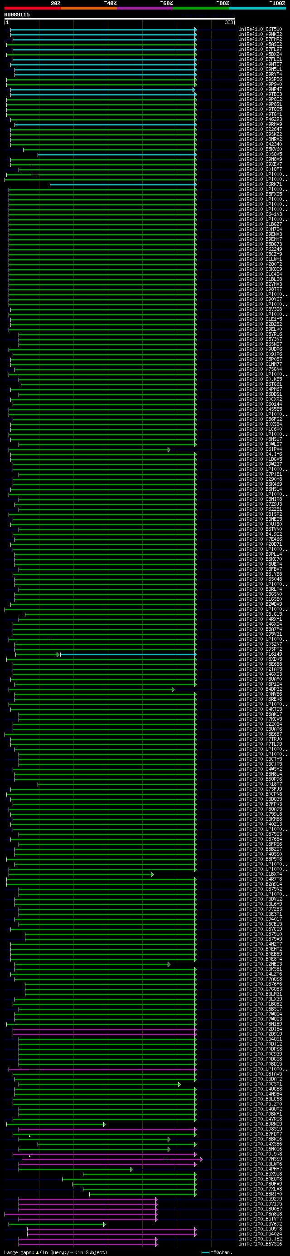The image size is (290, 1256).
Task: Open the UniRef100_A9NK32 hit
Action: (260, 34)
